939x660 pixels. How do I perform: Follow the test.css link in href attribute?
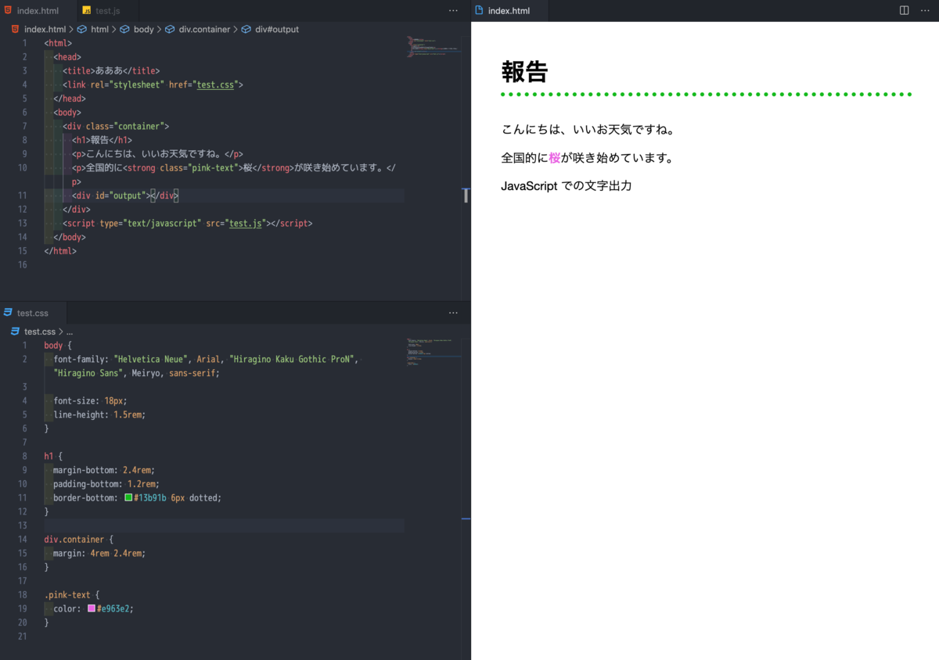[216, 84]
